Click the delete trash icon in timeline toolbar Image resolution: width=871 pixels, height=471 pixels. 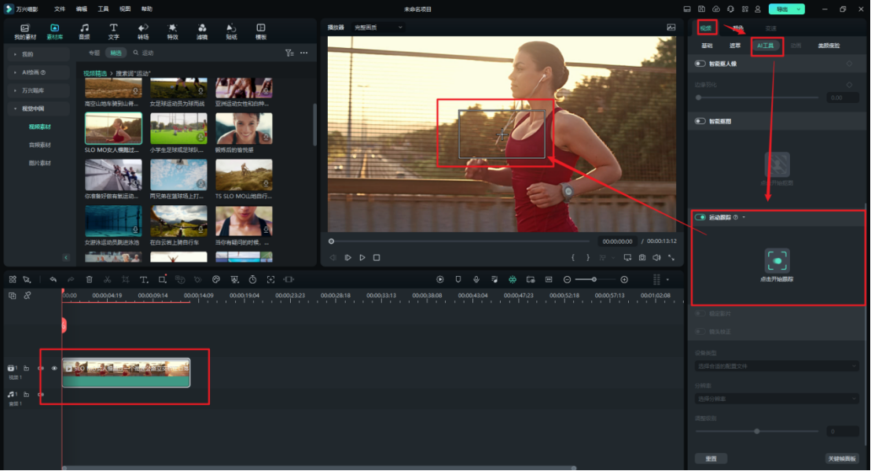pyautogui.click(x=89, y=279)
